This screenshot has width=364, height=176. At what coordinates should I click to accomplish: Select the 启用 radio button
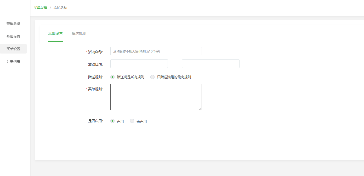[112, 121]
